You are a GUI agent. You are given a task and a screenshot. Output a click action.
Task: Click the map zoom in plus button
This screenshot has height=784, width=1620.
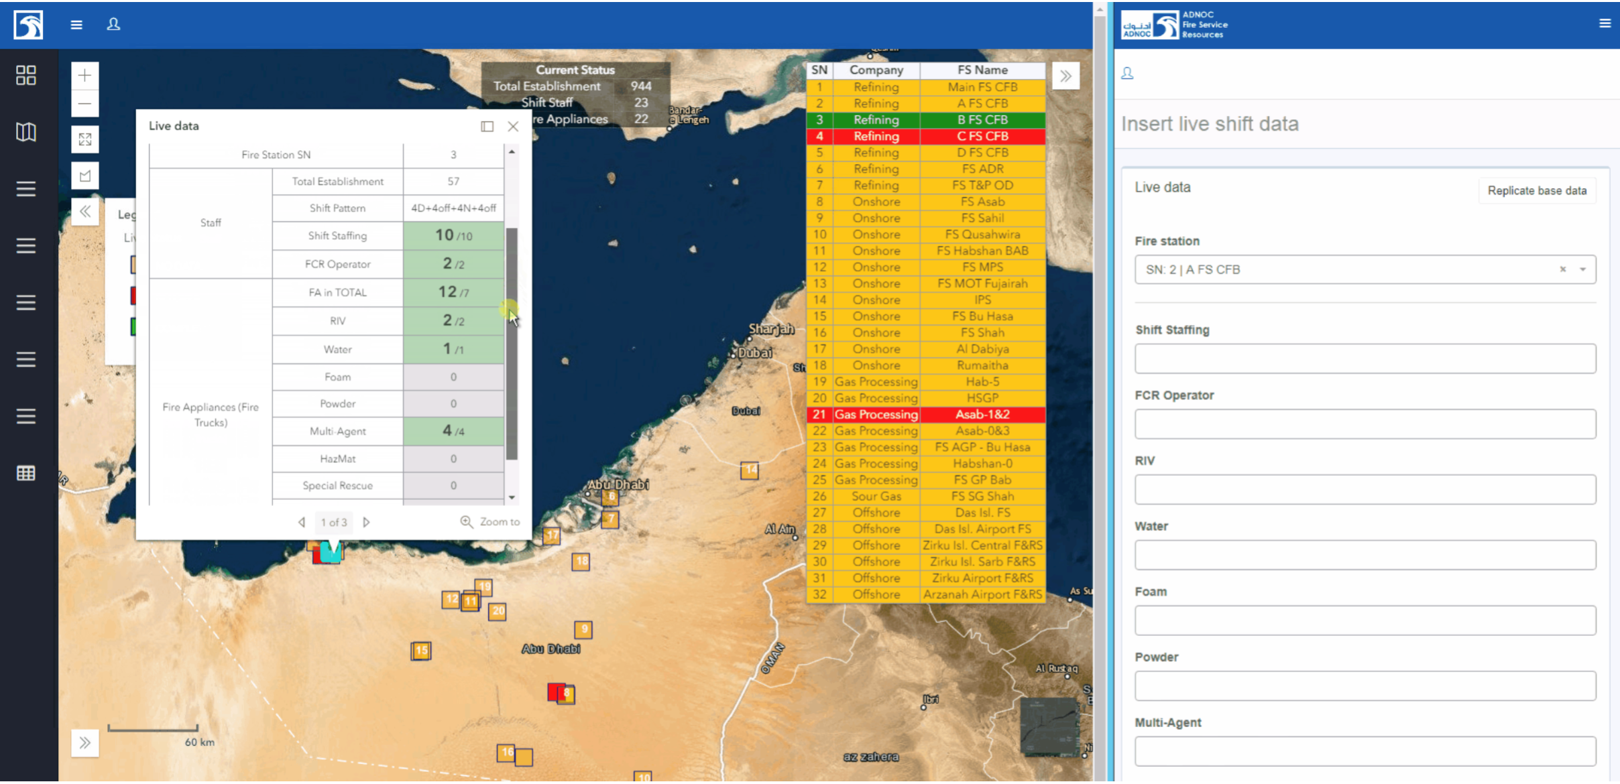click(x=84, y=76)
